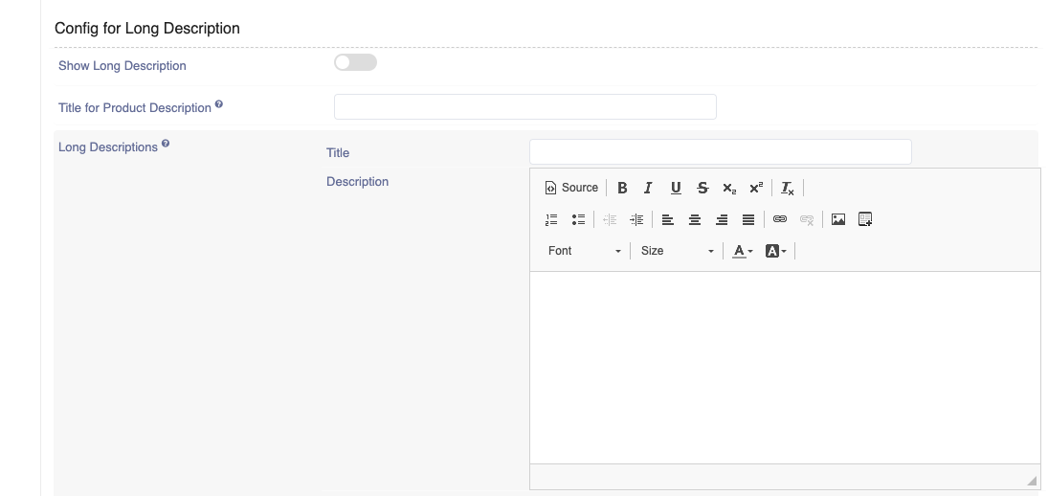Insert a link
Viewport: 1048px width, 496px height.
point(780,219)
